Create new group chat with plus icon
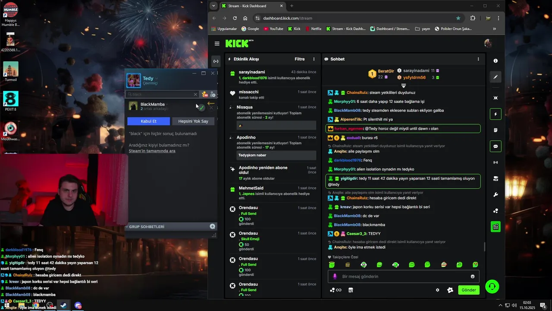Image resolution: width=552 pixels, height=311 pixels. coord(213,226)
